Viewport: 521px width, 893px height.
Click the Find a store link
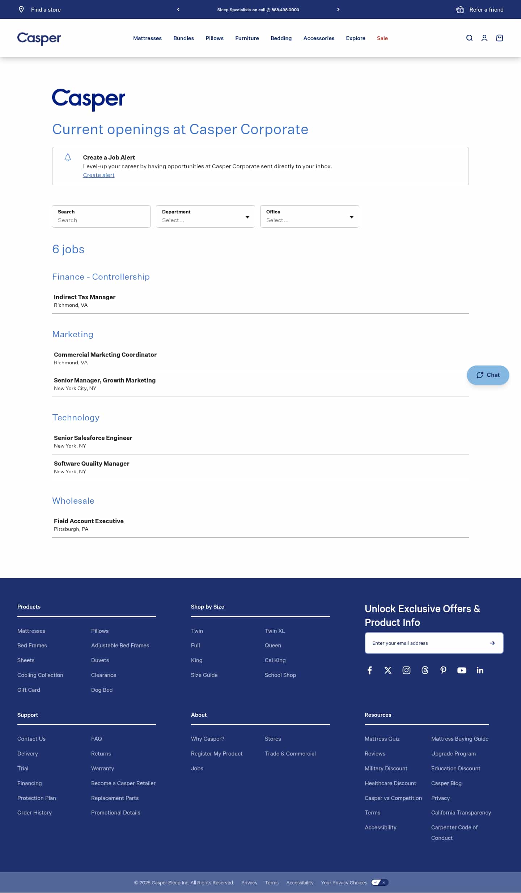point(46,10)
